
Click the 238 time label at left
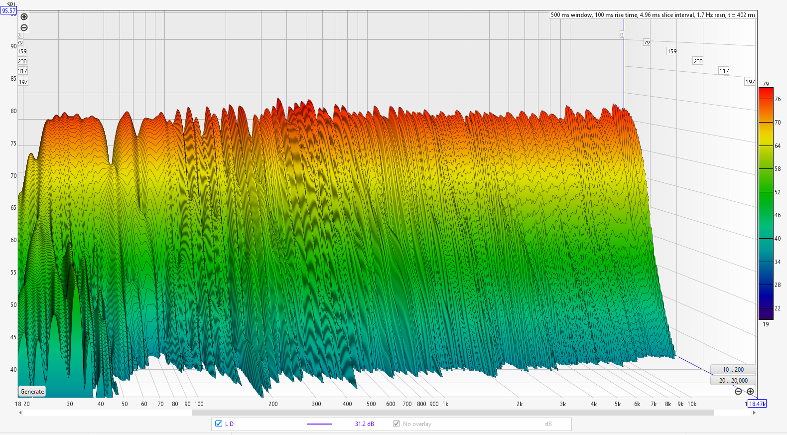(22, 61)
